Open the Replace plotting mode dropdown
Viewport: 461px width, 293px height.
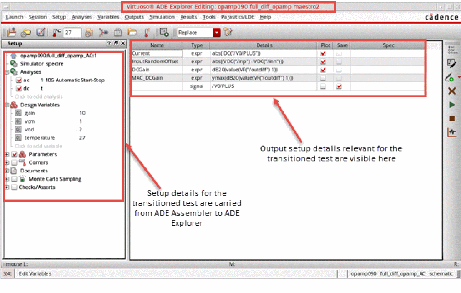pos(217,33)
